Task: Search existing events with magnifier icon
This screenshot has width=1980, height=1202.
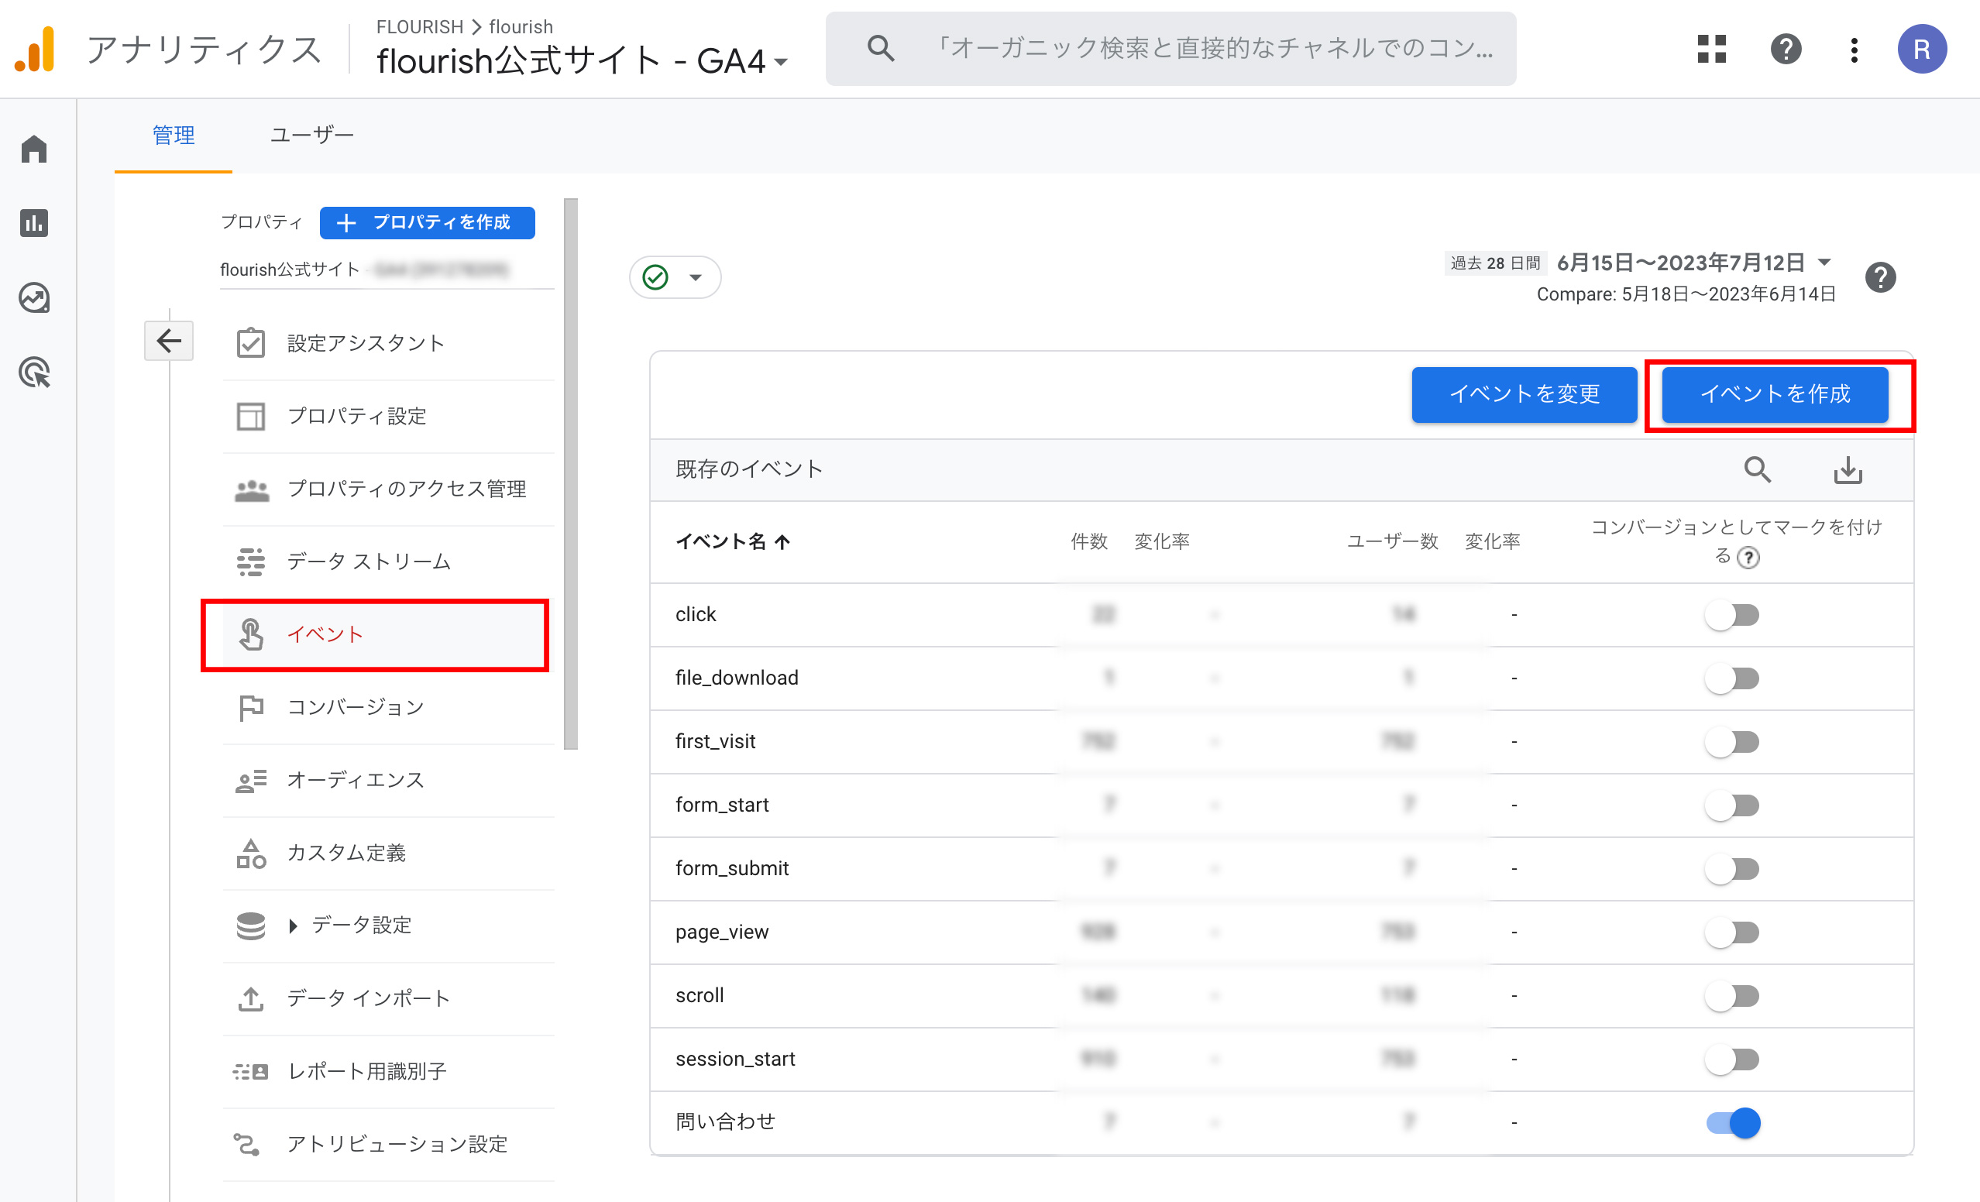Action: coord(1757,469)
